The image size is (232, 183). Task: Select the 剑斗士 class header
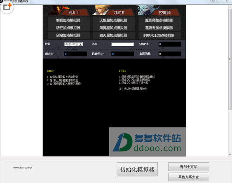tap(74, 13)
